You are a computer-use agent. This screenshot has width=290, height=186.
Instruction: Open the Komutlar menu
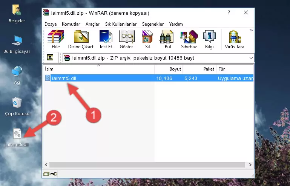click(71, 24)
